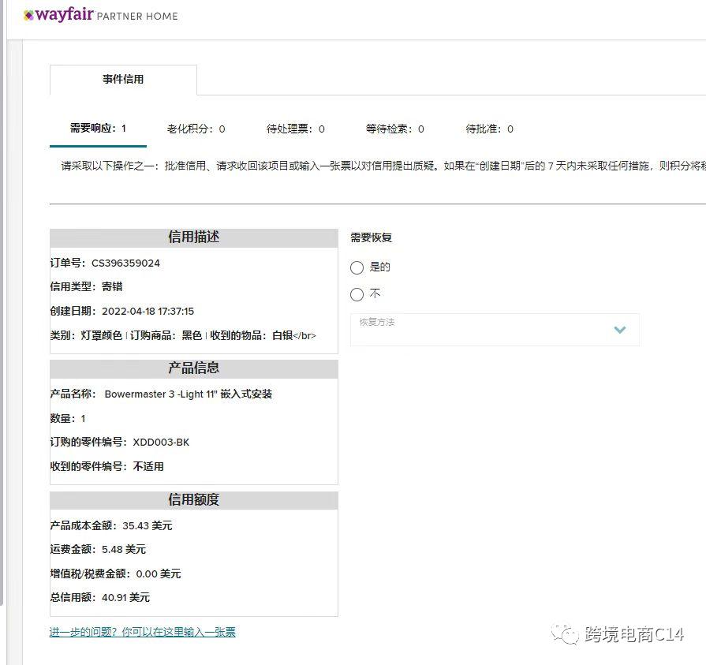
Task: Open the 老化积分 filter tab
Action: coord(195,129)
